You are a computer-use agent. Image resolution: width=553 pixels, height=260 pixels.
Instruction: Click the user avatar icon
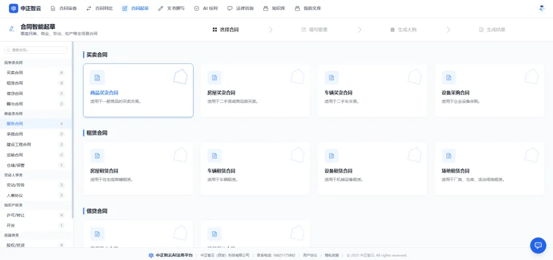tap(542, 9)
